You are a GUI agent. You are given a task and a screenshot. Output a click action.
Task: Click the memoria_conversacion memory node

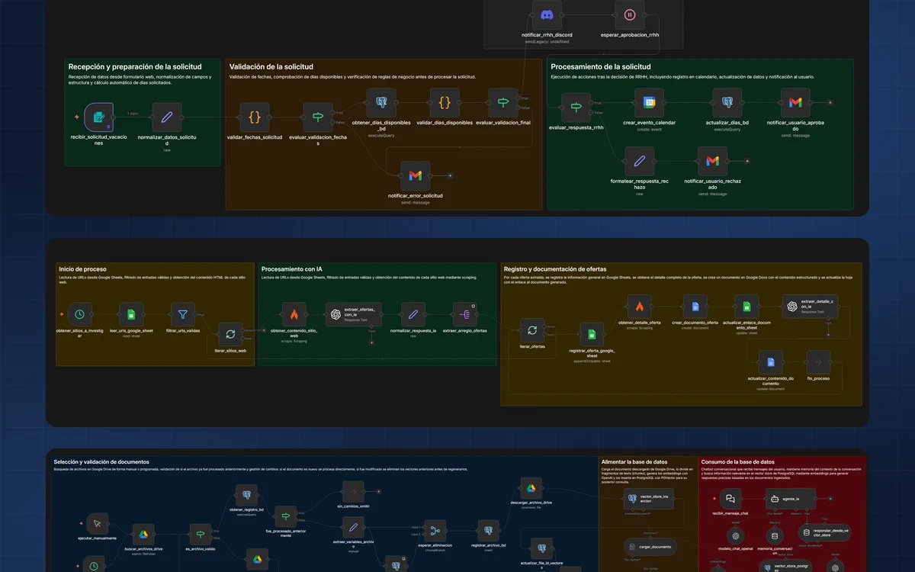(x=775, y=536)
